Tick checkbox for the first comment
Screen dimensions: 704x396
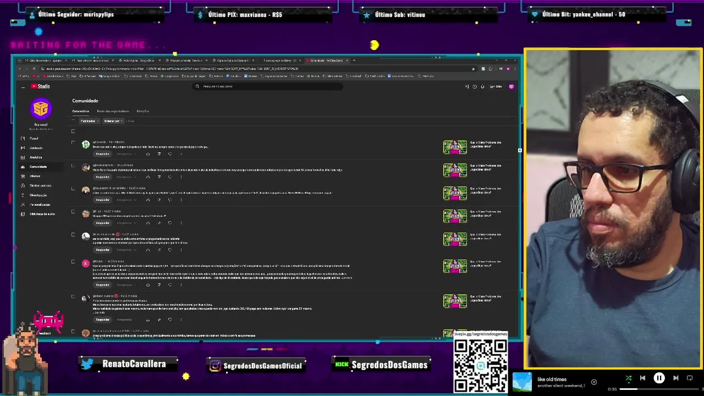tap(73, 142)
